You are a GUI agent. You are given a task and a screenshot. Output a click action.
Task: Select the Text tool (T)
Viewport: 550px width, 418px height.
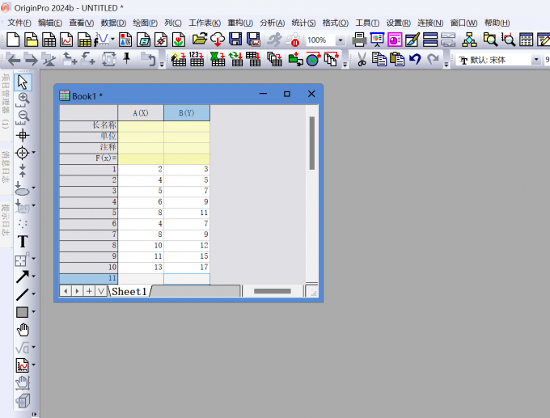(x=23, y=241)
